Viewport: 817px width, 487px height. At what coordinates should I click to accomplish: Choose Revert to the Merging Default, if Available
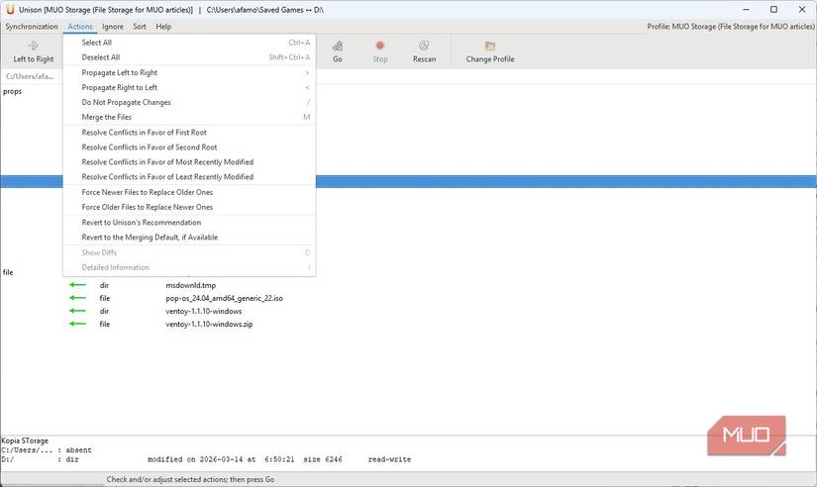(x=189, y=238)
